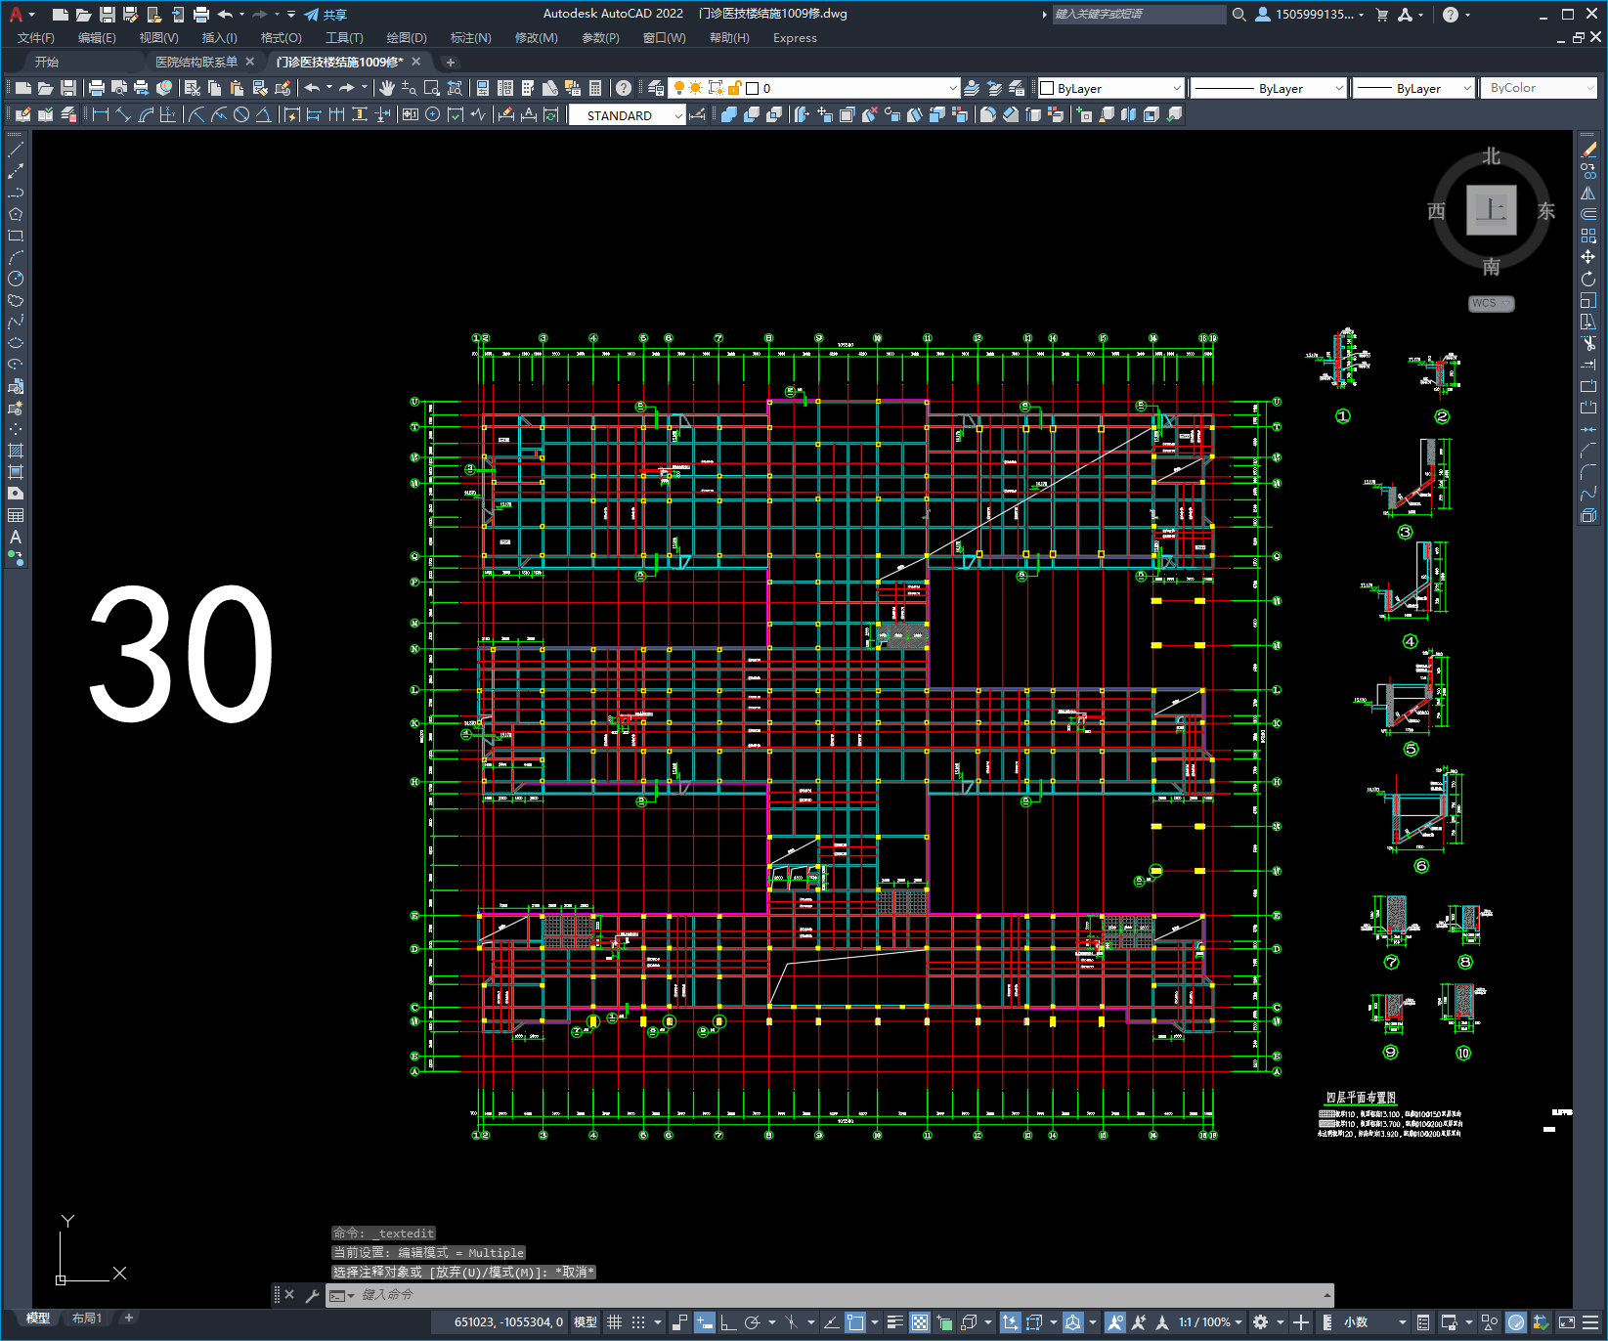Image resolution: width=1608 pixels, height=1341 pixels.
Task: Click the 北 north label on ViewCube compass
Action: [1491, 156]
